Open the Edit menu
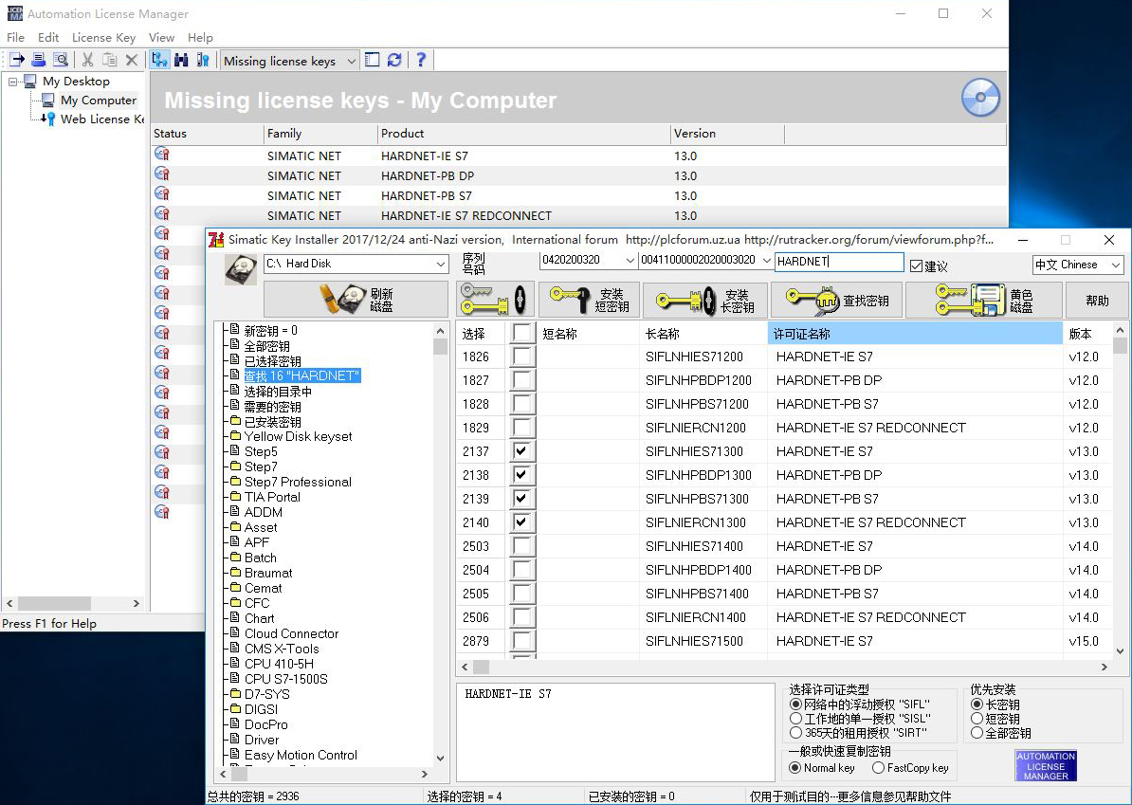The image size is (1132, 805). [48, 38]
